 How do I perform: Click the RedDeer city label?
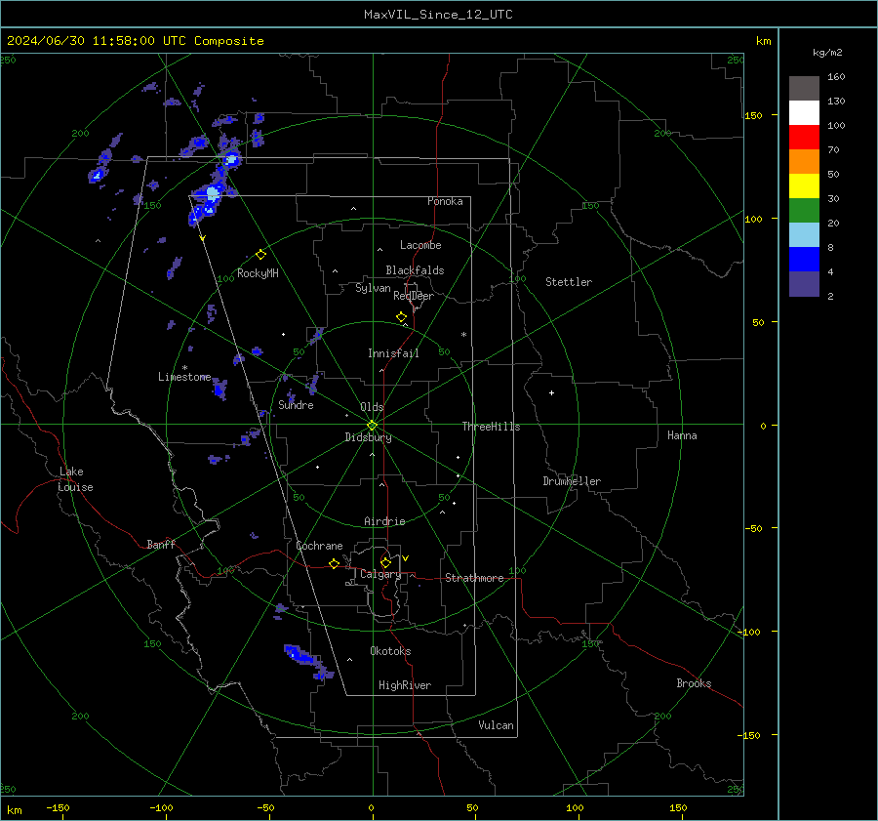[414, 296]
